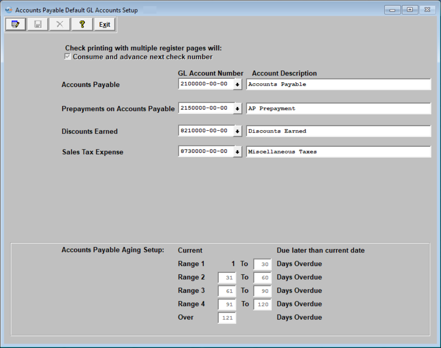
Task: Click the Save disk toolbar icon
Action: tap(38, 24)
